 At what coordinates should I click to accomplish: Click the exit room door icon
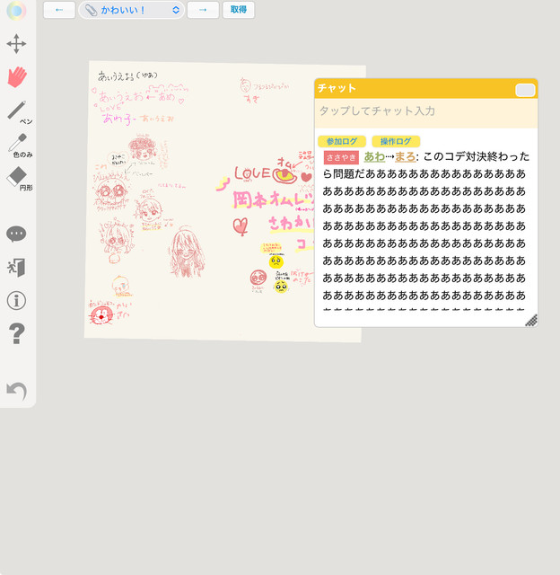coord(16,267)
